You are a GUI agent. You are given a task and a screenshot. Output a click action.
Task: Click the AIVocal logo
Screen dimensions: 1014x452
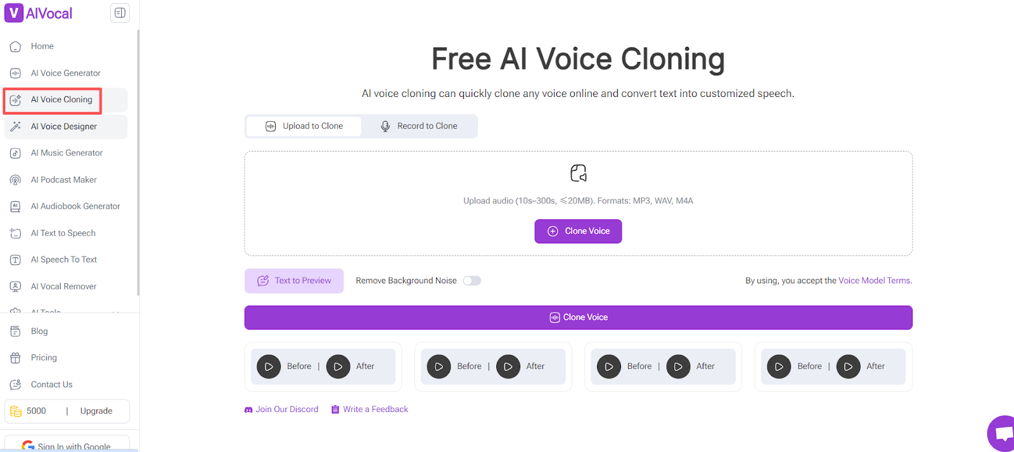coord(38,13)
